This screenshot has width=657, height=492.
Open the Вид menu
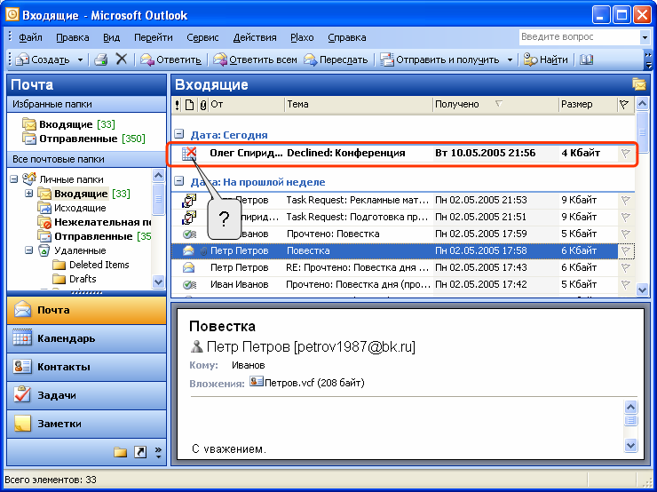pyautogui.click(x=112, y=37)
